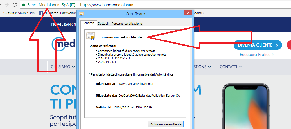Viewport: 291px width, 129px height.
Task: Click the certificate badge icon
Action: click(x=91, y=36)
